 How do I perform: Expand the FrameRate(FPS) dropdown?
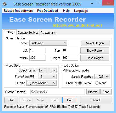pos(47,77)
